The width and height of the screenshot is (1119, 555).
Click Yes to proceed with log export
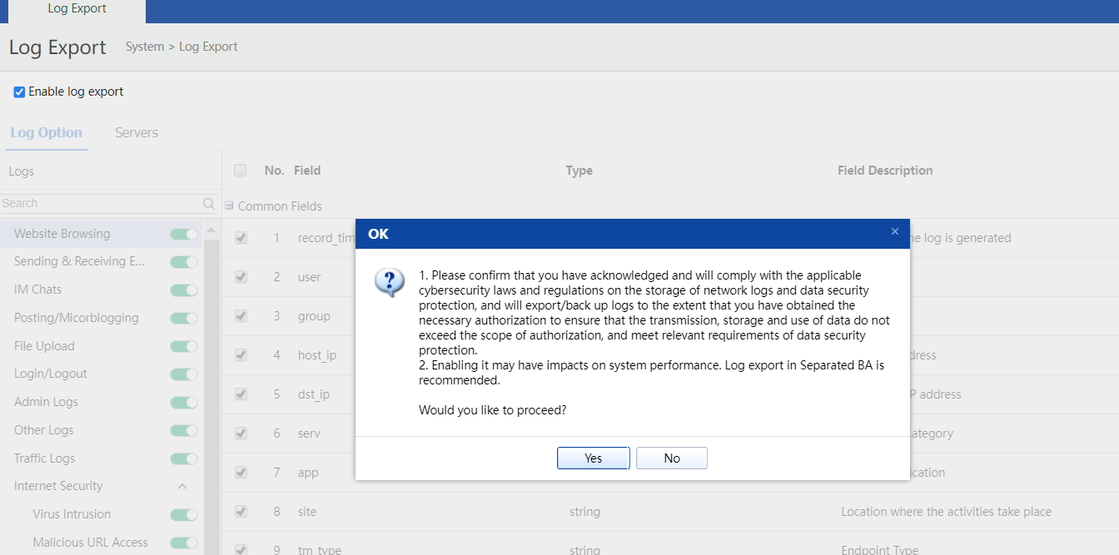[x=593, y=458]
